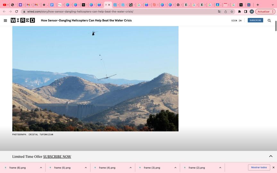Reload the page
Image resolution: width=277 pixels, height=173 pixels.
[17, 12]
